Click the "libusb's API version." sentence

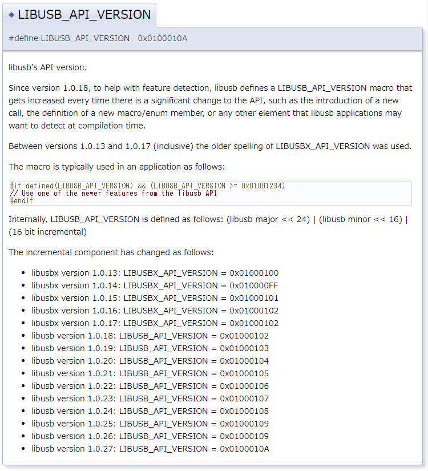47,67
